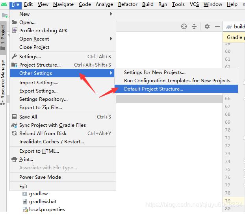Open the Build menu
The height and width of the screenshot is (215, 245).
click(x=148, y=4)
